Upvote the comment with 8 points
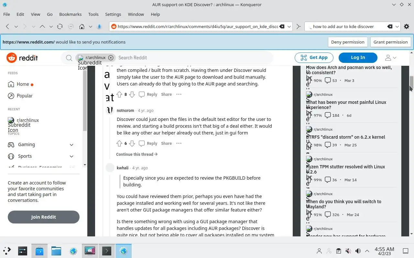Screen dimensions: 414x258 click(119, 94)
